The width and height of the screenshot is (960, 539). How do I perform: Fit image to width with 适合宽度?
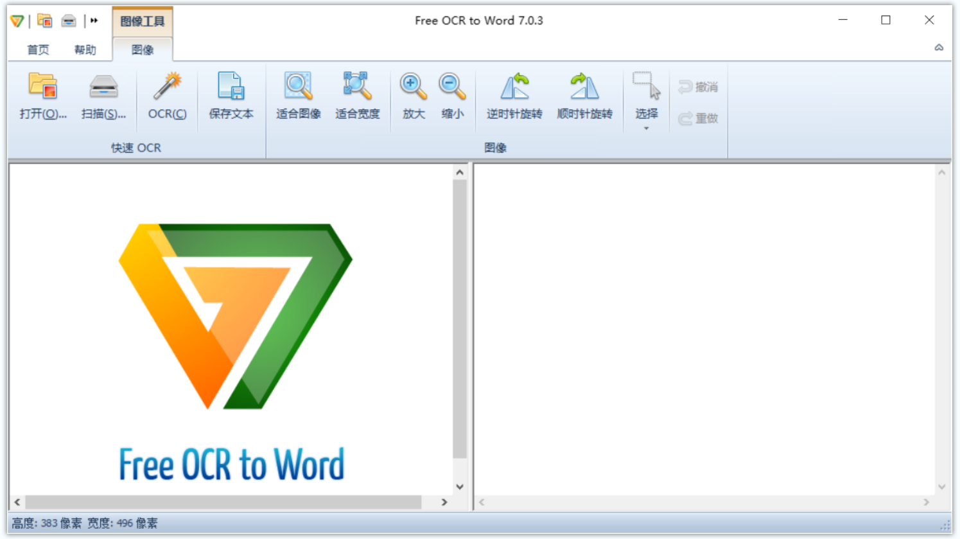click(x=358, y=96)
